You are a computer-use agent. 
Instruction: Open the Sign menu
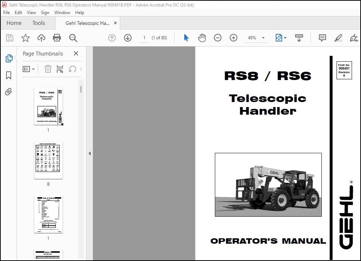point(45,13)
